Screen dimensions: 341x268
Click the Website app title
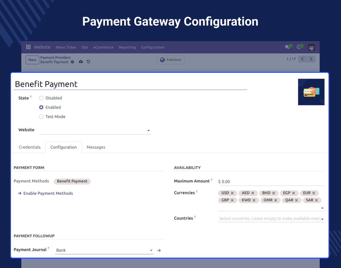tap(42, 47)
